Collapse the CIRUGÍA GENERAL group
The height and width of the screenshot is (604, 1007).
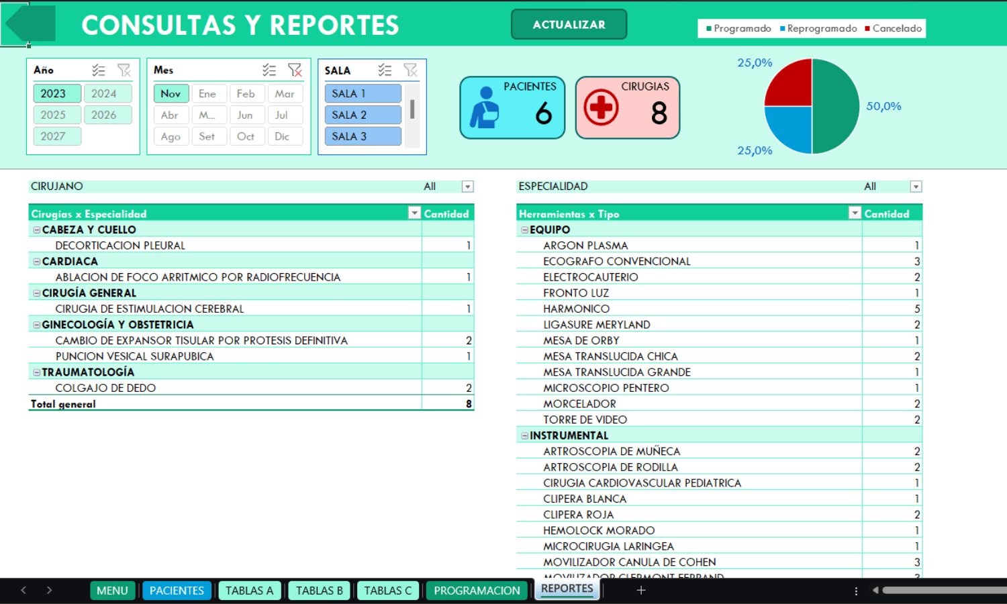pyautogui.click(x=37, y=293)
